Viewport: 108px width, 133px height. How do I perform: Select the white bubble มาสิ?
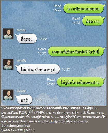[x=24, y=100]
